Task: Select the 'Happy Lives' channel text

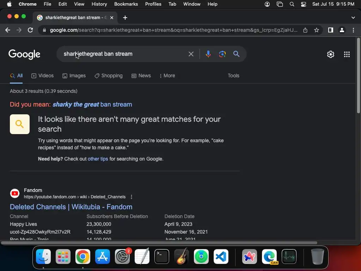Action: pos(23,224)
